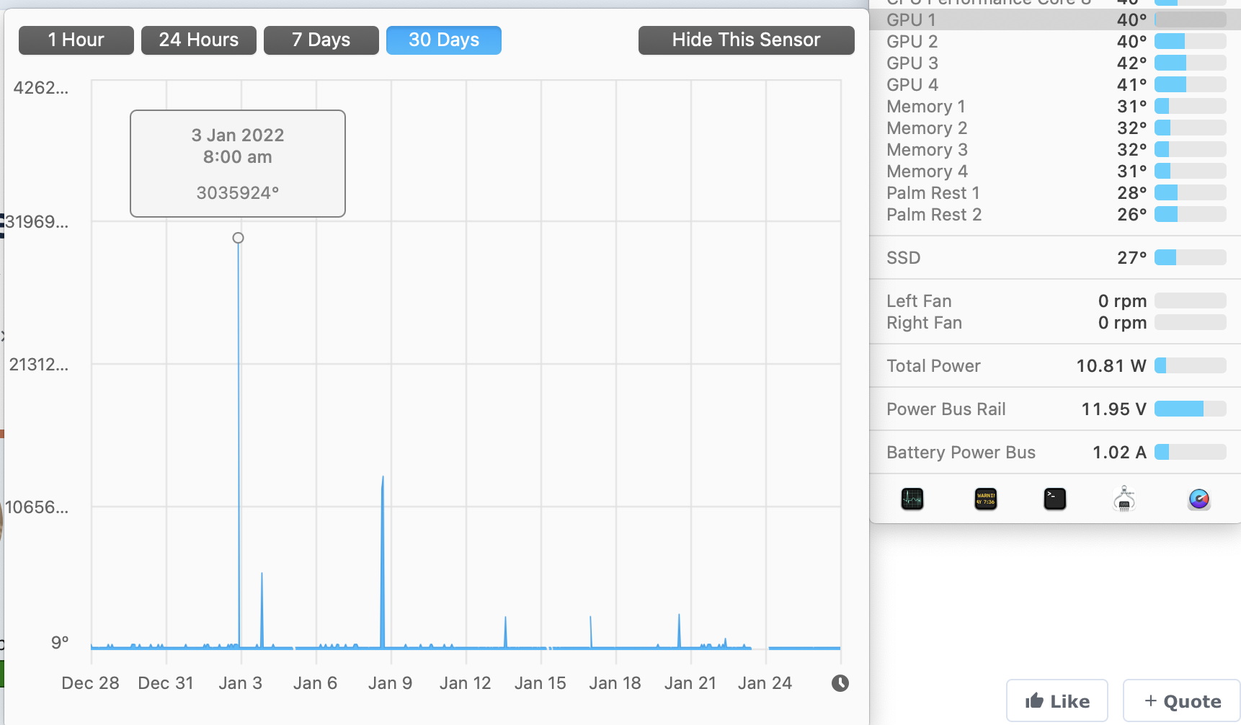This screenshot has width=1241, height=725.
Task: Select the SSD temperature sensor
Action: tap(1055, 257)
